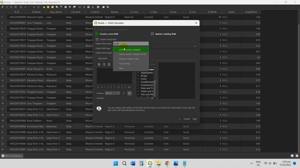The image size is (300, 168).
Task: Open Windows Start menu
Action: click(x=116, y=163)
